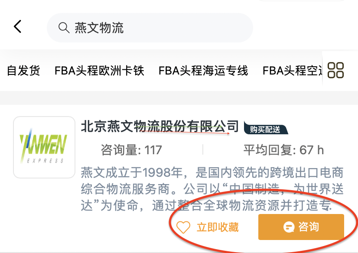
Task: Go back with the left arrow
Action: 18,26
